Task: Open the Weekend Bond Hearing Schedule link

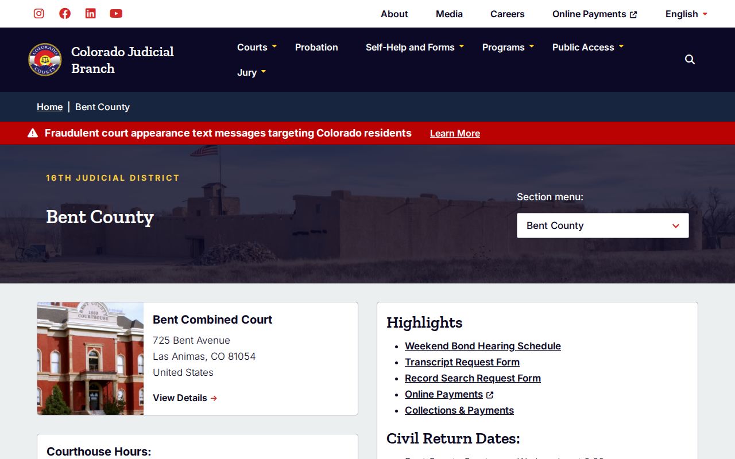Action: (483, 346)
